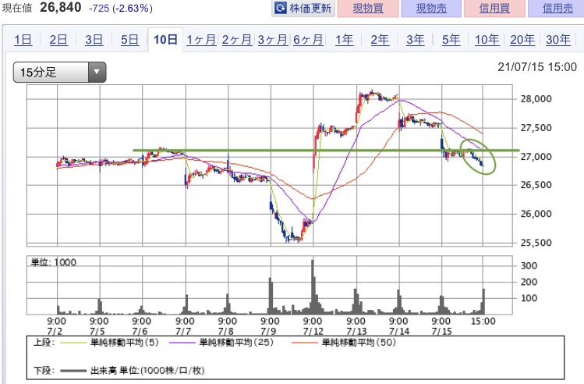Switch to the 2ヶ月 period

tap(237, 40)
